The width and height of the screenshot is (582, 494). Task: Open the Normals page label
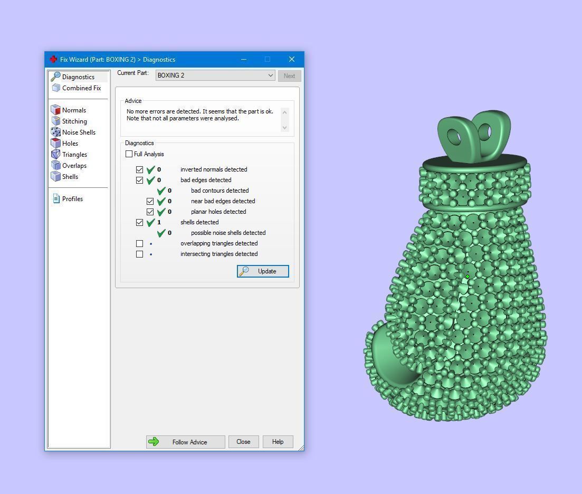coord(74,110)
